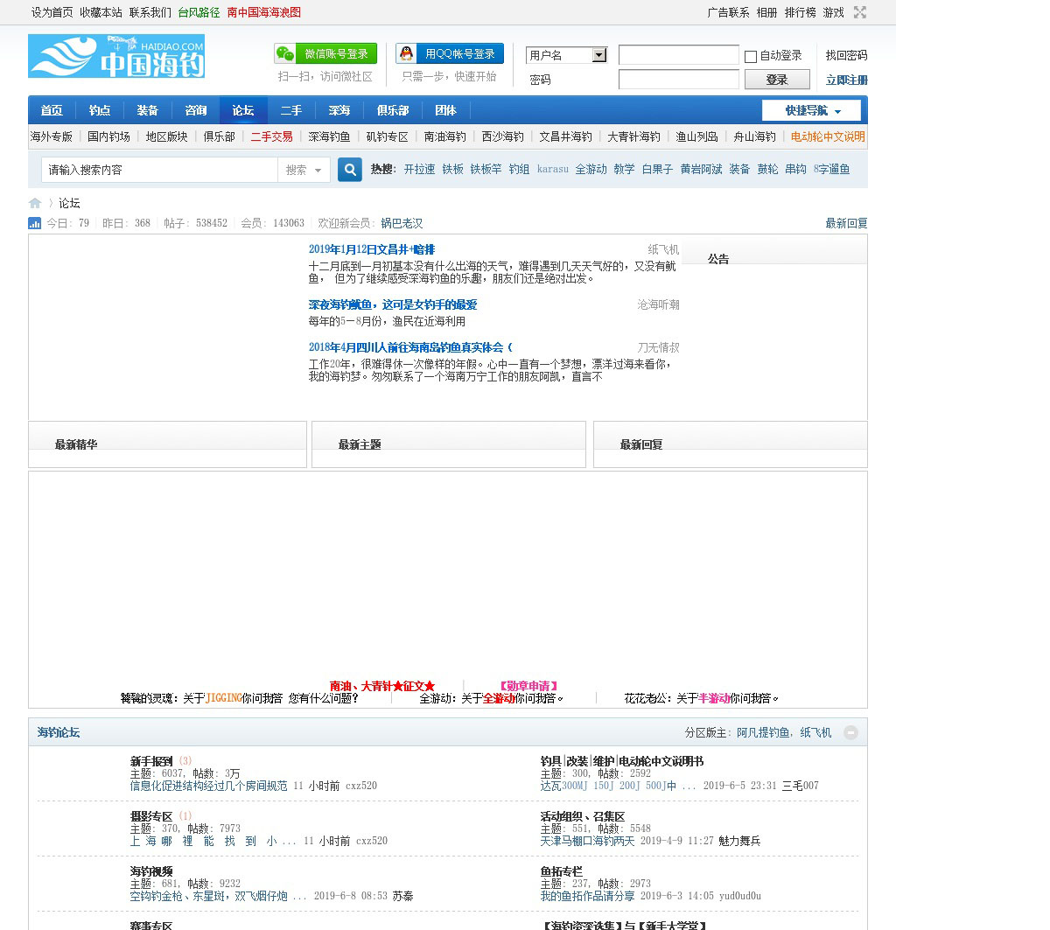
Task: Select the 装备 nav tab
Action: (x=148, y=110)
